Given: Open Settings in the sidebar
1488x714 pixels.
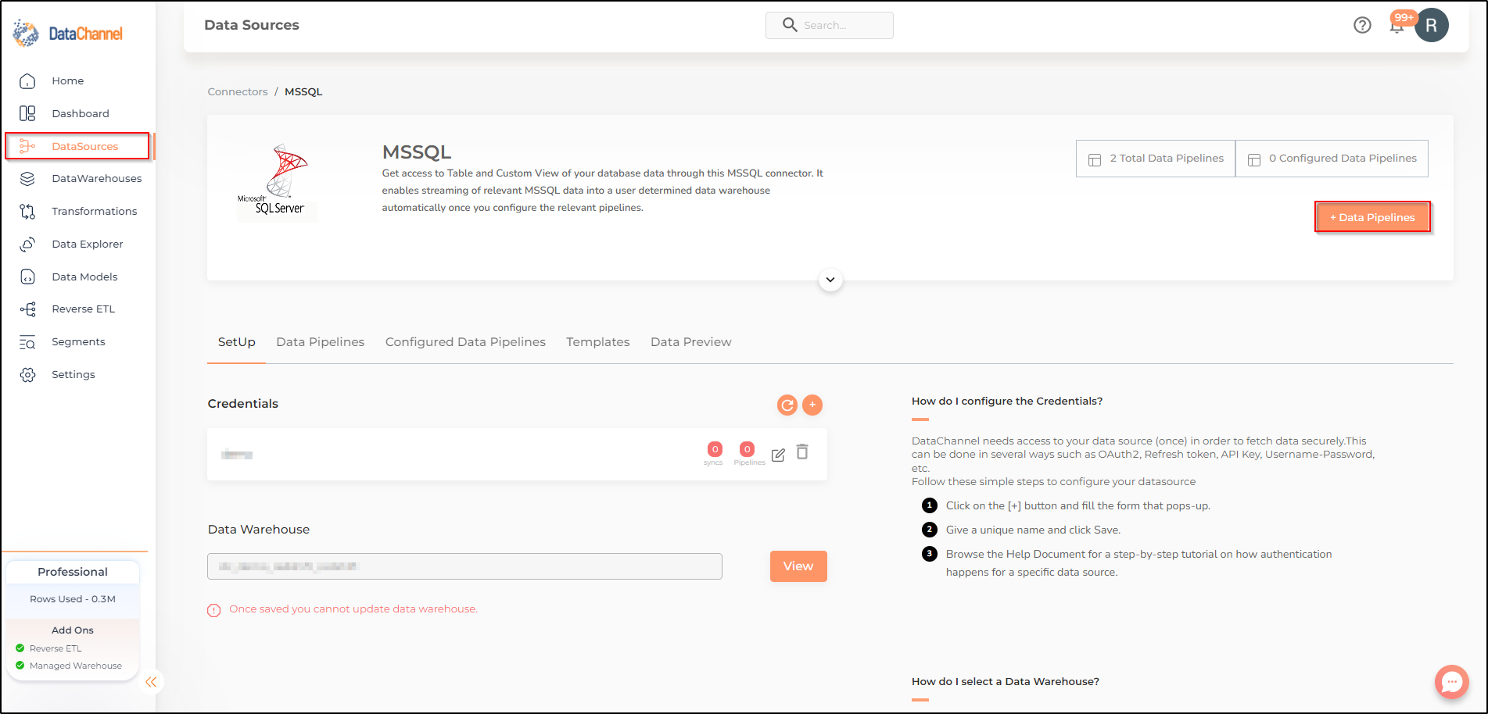Looking at the screenshot, I should (x=74, y=374).
